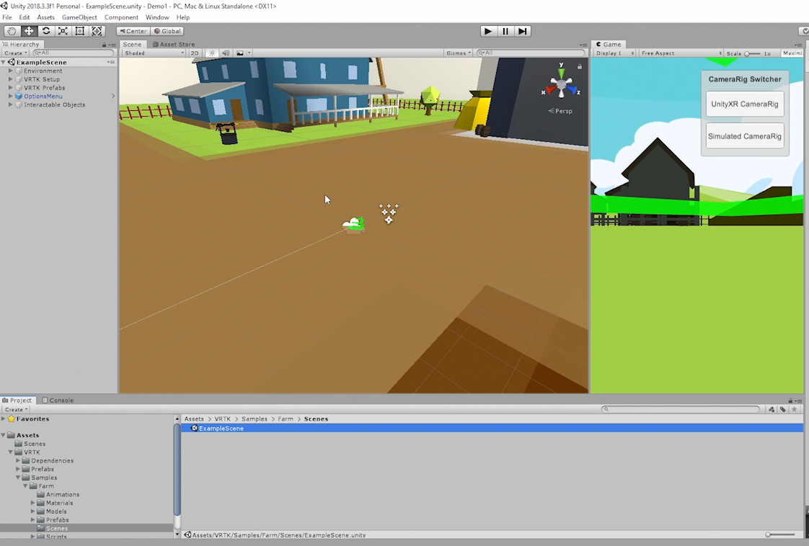Open the GameObject menu
This screenshot has width=809, height=546.
click(x=79, y=17)
